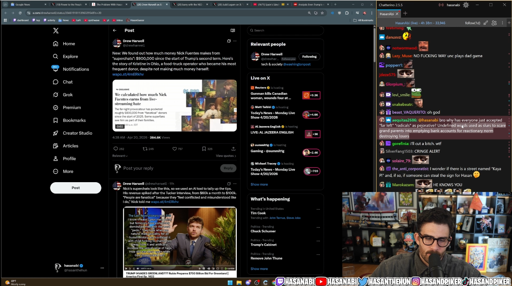Open Relevant replies sort dropdown

120,156
